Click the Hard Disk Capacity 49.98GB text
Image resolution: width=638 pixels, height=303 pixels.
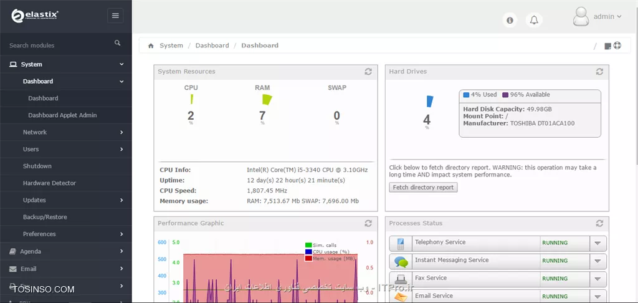(507, 109)
